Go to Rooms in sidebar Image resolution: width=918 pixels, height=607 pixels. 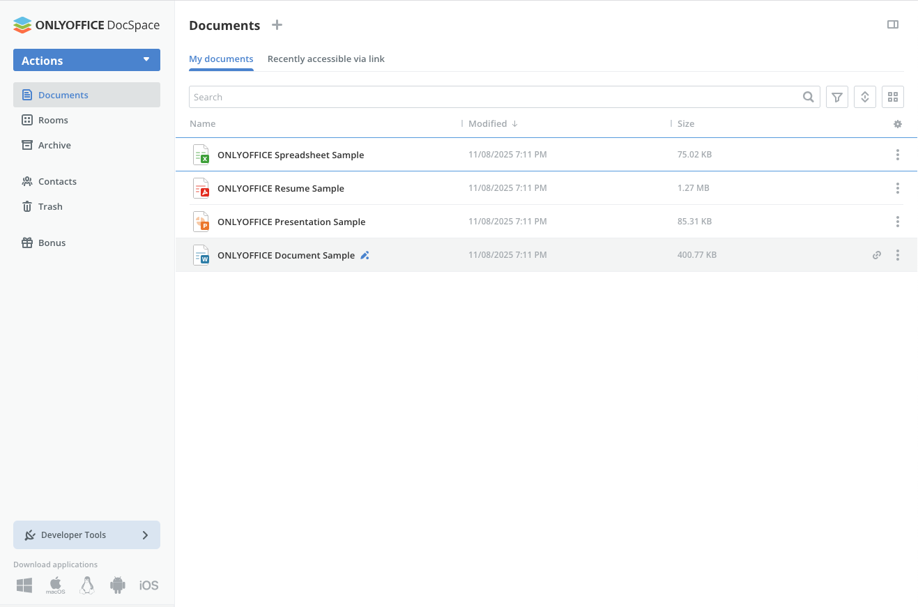pyautogui.click(x=53, y=121)
